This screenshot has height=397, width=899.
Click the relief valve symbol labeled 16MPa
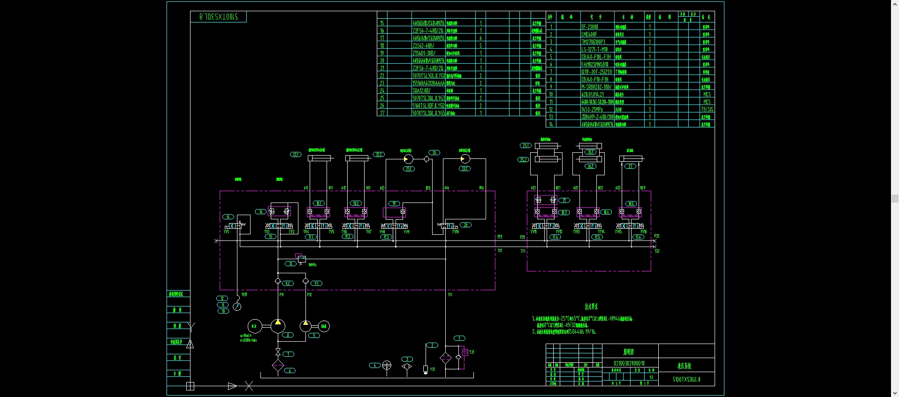[301, 258]
